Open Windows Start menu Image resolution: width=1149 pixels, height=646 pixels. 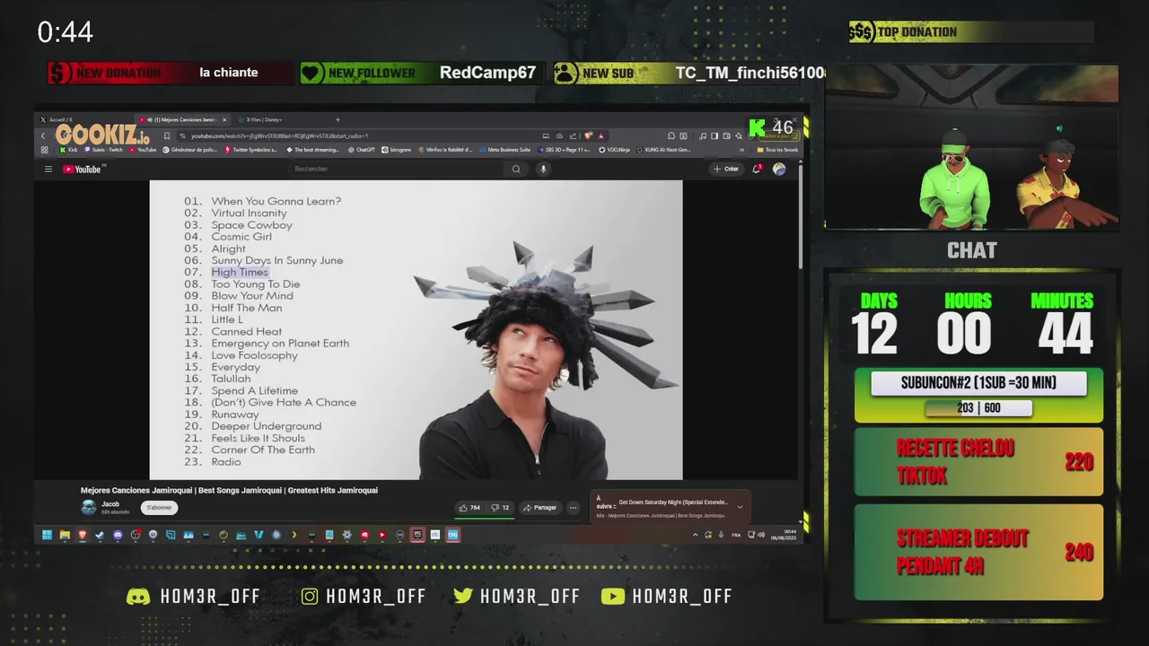tap(47, 535)
